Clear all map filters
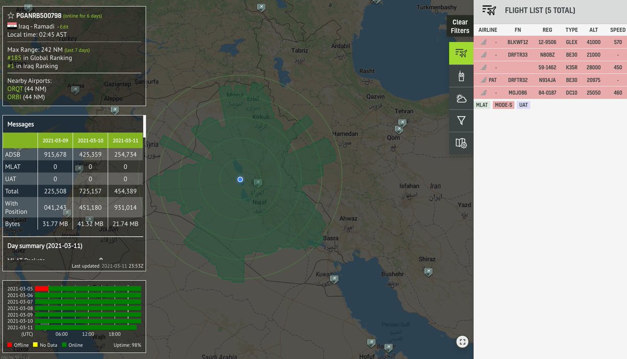 (460, 26)
